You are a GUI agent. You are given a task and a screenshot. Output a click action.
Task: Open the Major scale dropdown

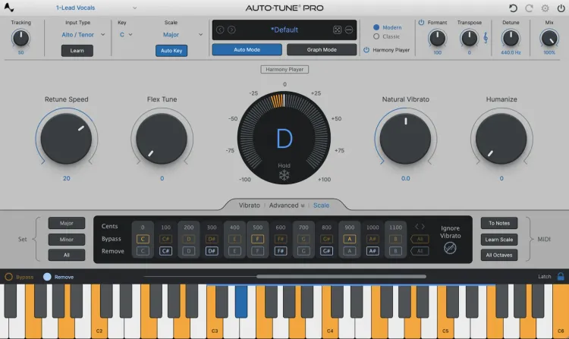(x=182, y=35)
